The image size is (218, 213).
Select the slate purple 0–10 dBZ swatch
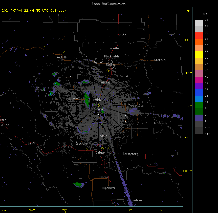click(199, 118)
